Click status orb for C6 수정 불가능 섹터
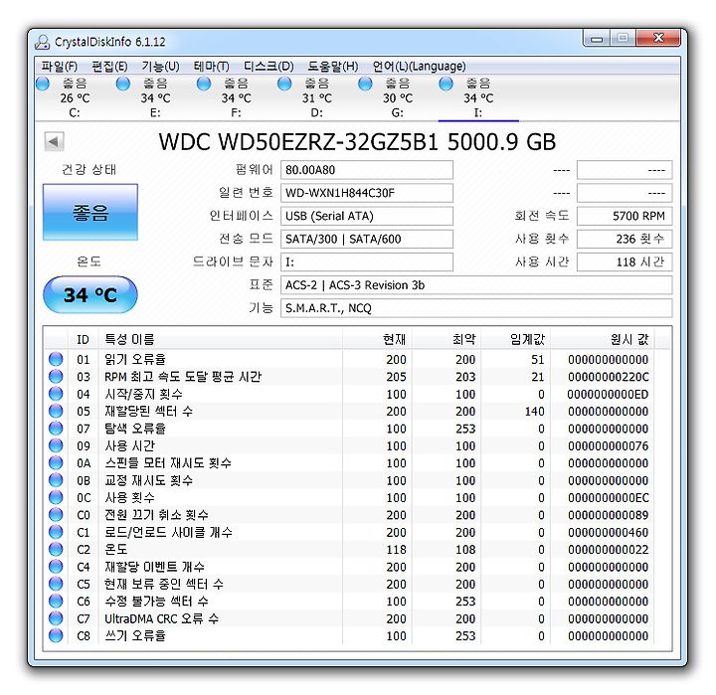716x695 pixels. click(56, 601)
